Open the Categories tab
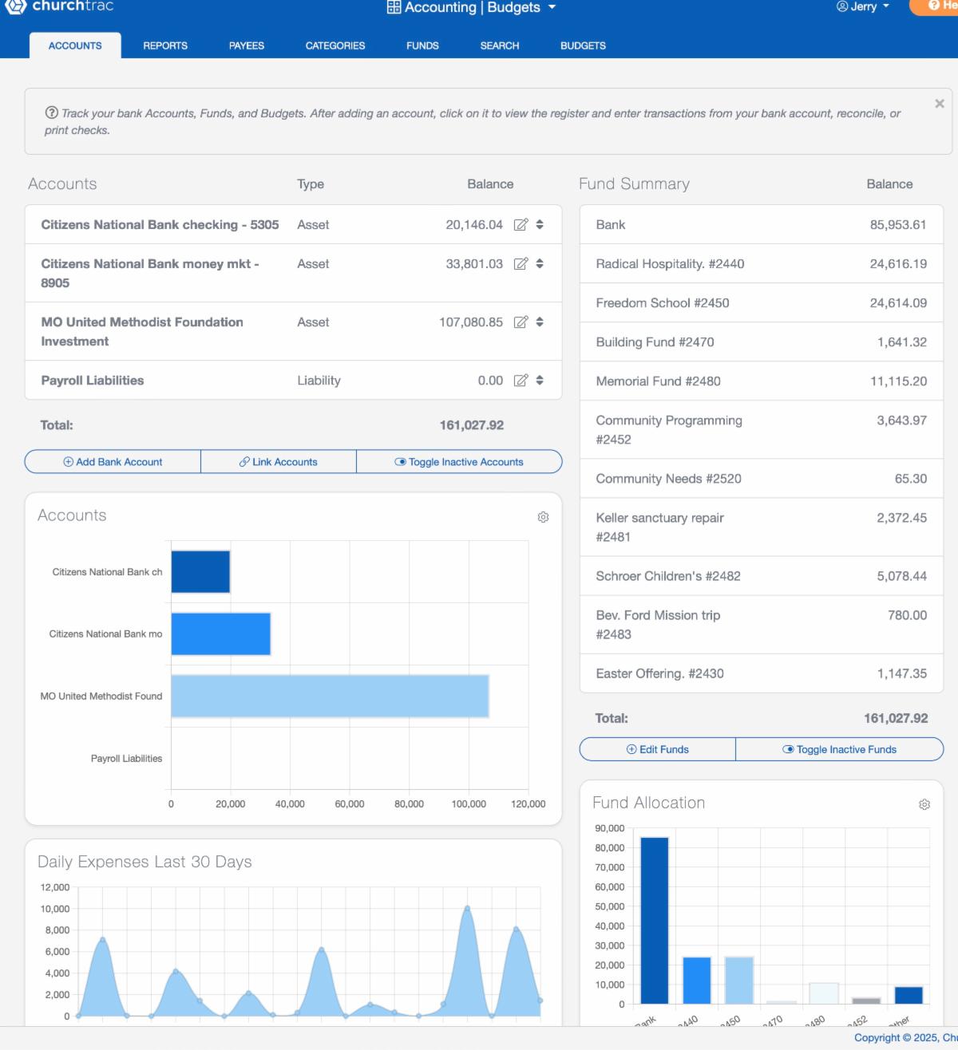The image size is (958, 1050). pos(335,45)
